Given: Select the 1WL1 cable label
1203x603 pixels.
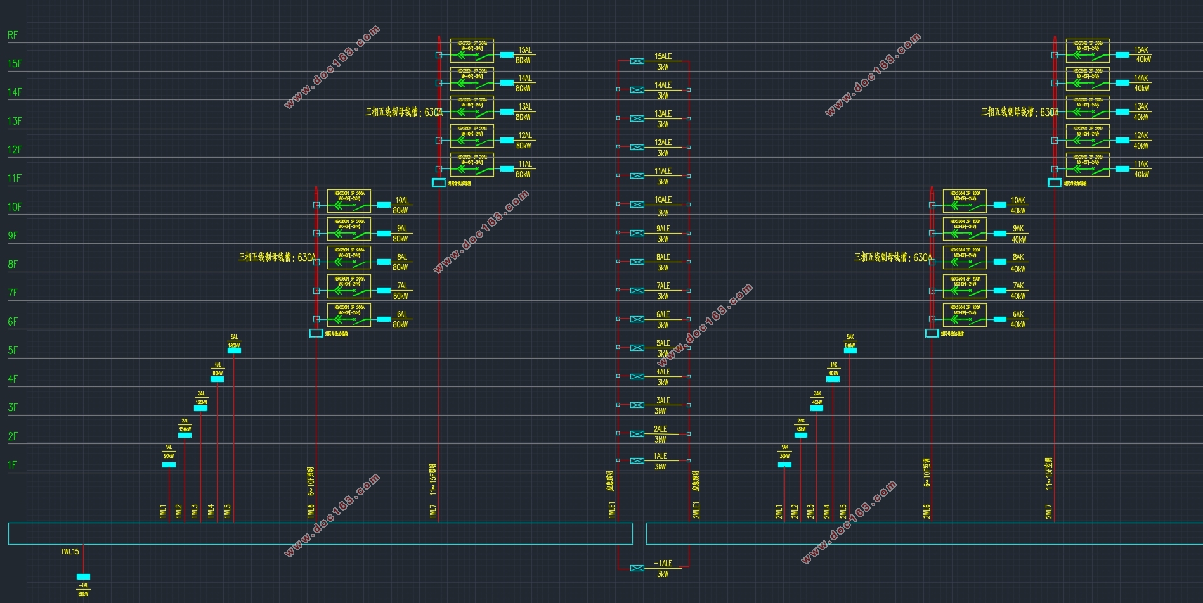Looking at the screenshot, I should click(163, 512).
